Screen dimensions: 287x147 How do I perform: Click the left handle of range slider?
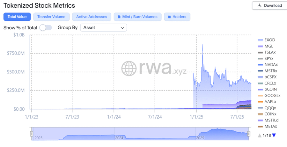32,134
